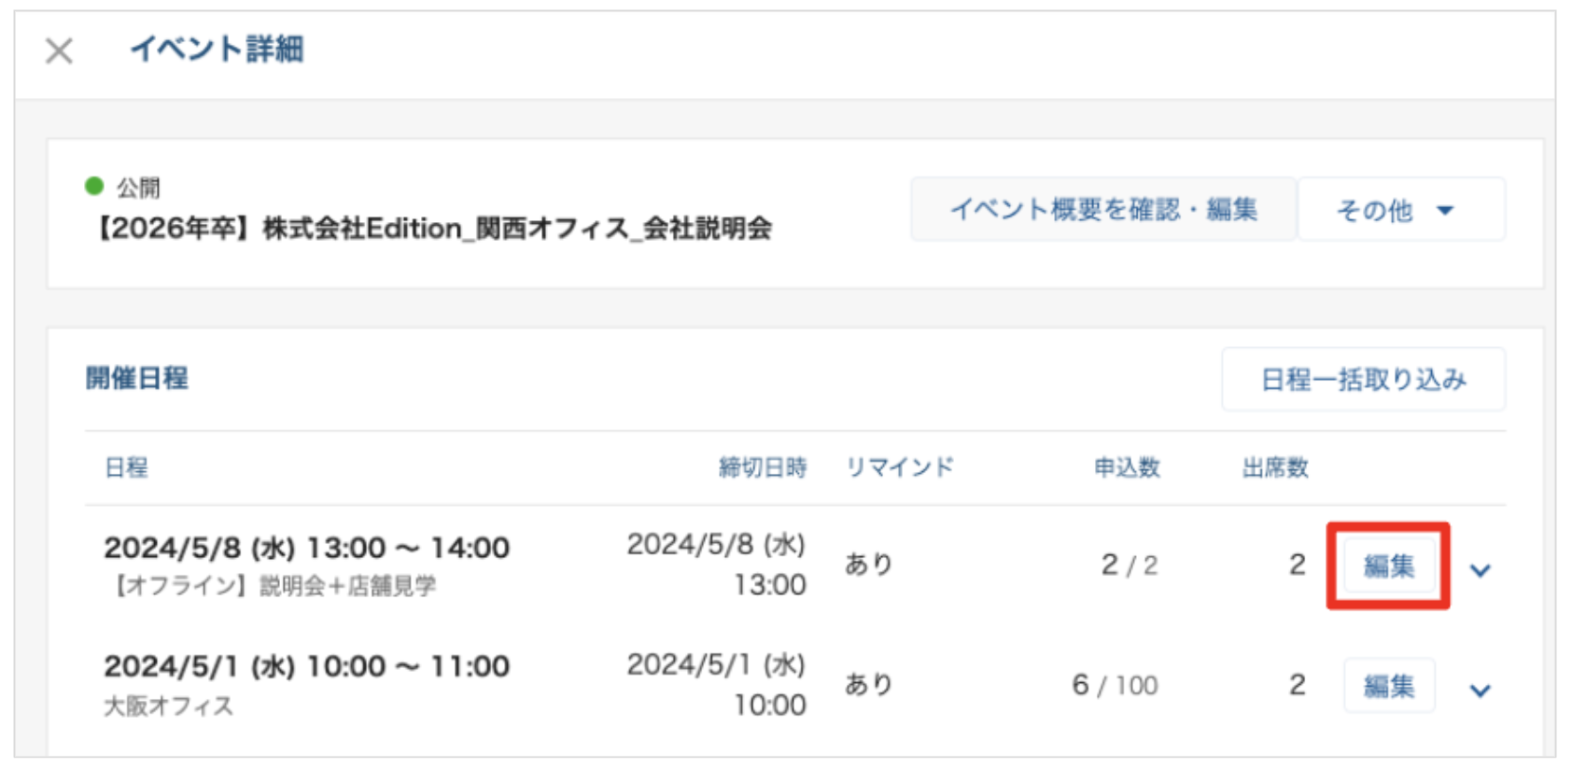1572x767 pixels.
Task: Click the 6 / 100 applicant count
Action: pyautogui.click(x=1115, y=686)
